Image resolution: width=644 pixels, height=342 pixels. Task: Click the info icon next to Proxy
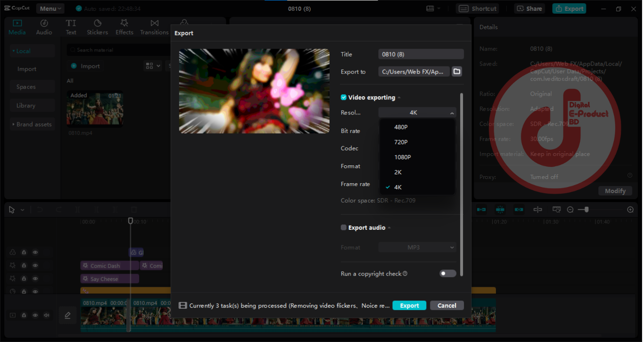click(630, 175)
